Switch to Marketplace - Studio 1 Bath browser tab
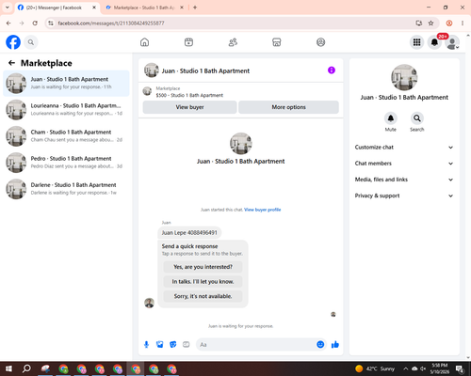The width and height of the screenshot is (471, 376). tap(144, 8)
